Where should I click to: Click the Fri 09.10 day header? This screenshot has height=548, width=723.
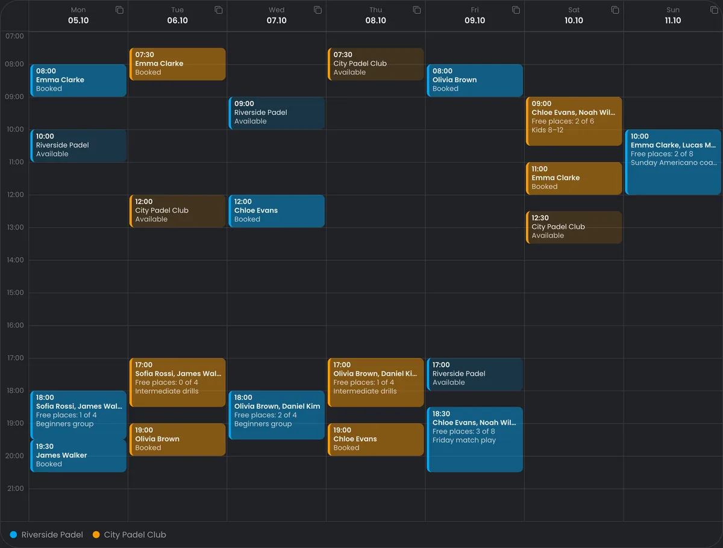point(475,16)
